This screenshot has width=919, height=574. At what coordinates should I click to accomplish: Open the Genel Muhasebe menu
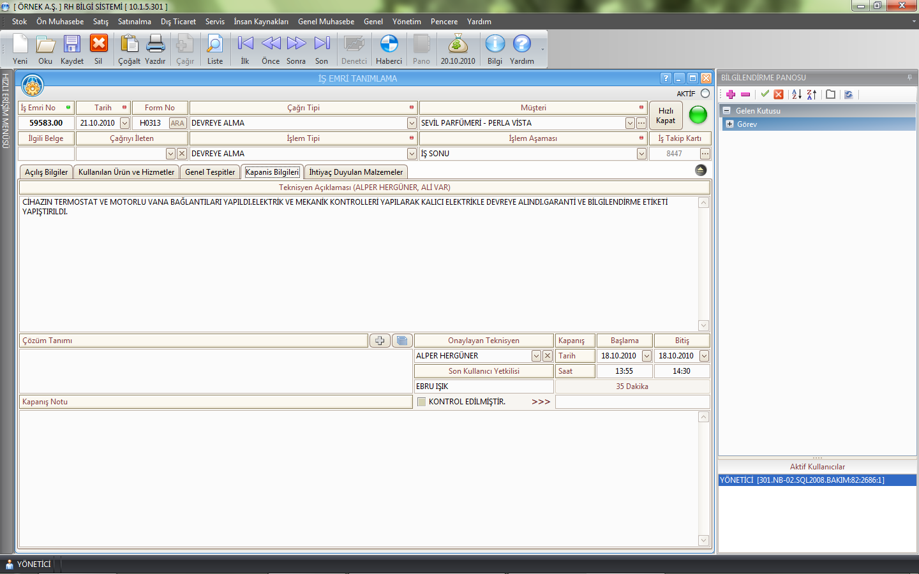click(325, 22)
